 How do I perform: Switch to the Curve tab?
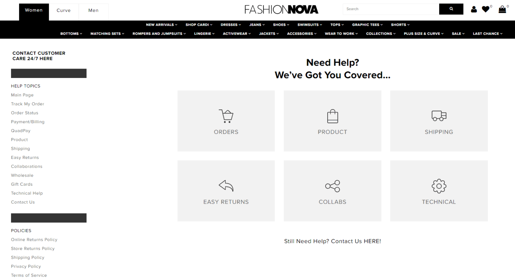point(64,10)
